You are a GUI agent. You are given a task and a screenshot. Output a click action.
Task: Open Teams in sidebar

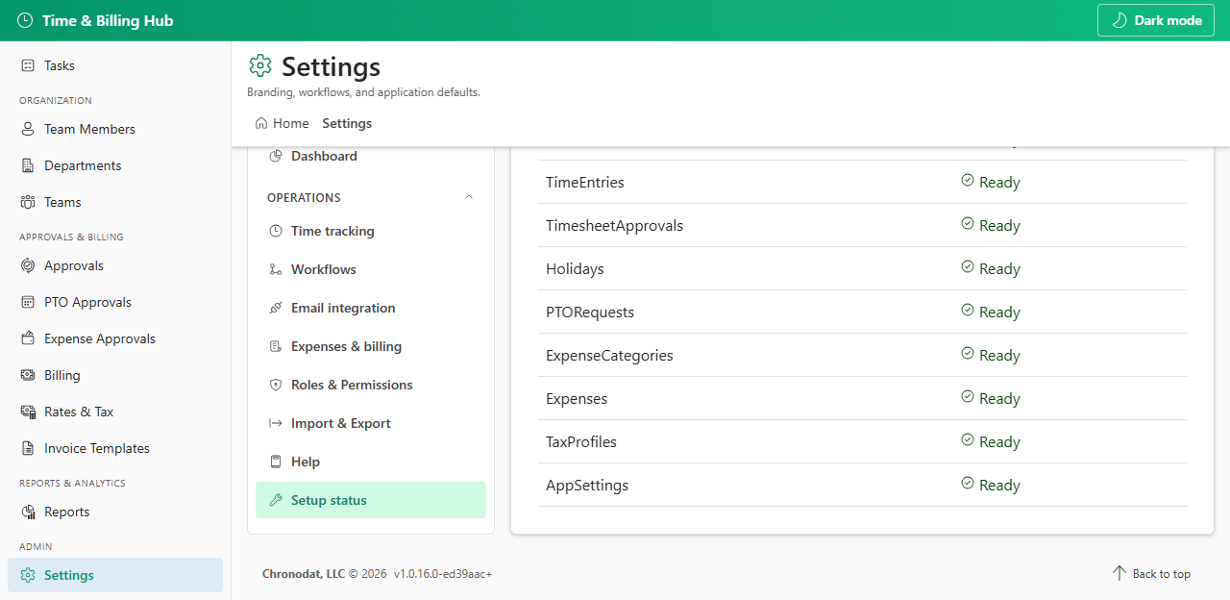click(115, 202)
